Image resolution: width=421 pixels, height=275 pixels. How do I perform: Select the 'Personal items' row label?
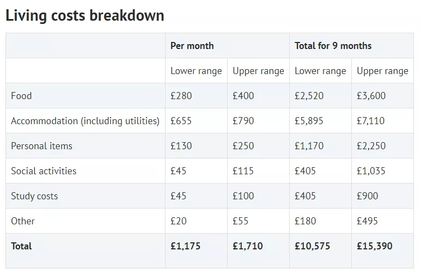[41, 146]
